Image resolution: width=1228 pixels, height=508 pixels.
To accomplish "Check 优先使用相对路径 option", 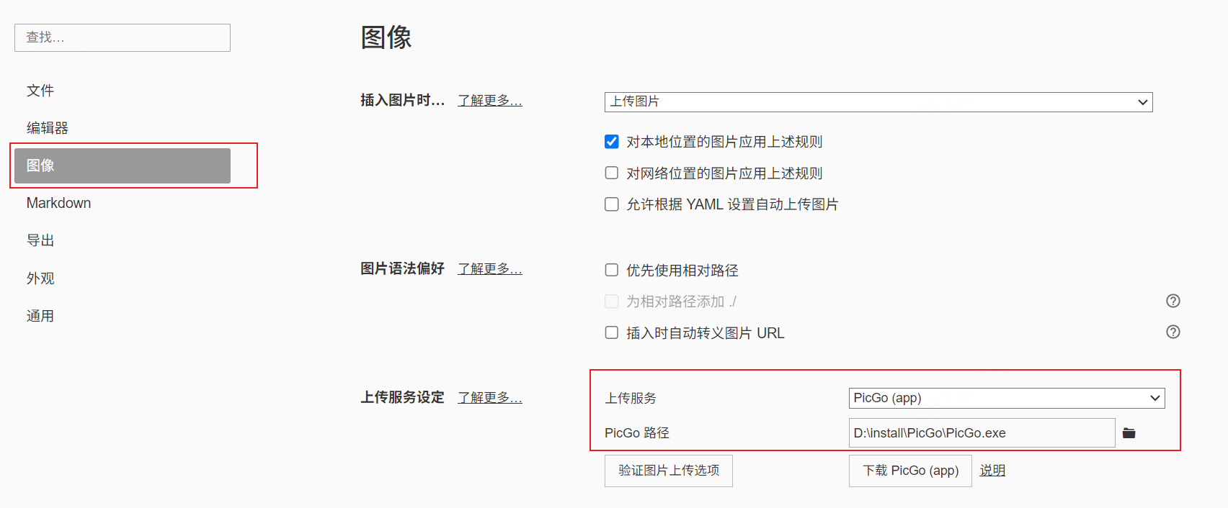I will pyautogui.click(x=612, y=270).
